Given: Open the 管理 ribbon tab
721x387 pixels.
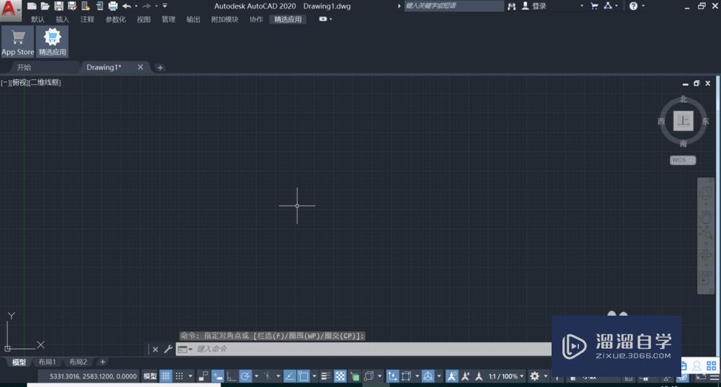Looking at the screenshot, I should (168, 19).
